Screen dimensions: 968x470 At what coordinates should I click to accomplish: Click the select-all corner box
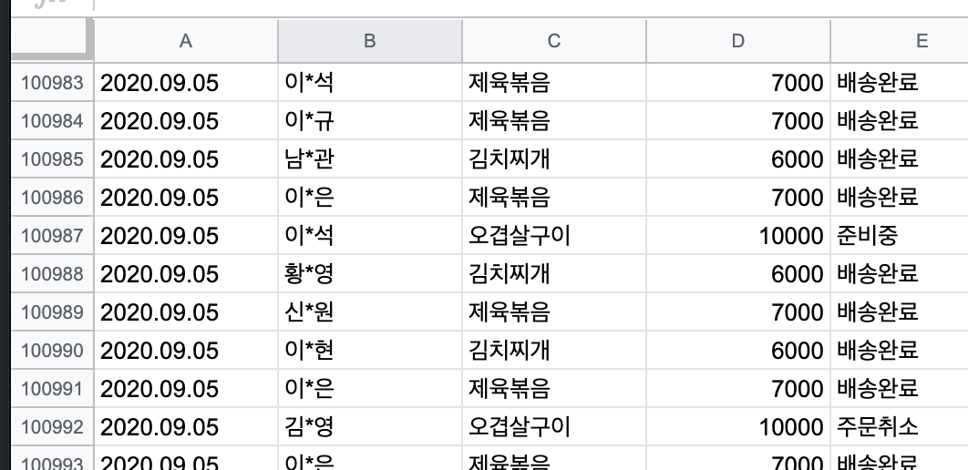[46, 41]
